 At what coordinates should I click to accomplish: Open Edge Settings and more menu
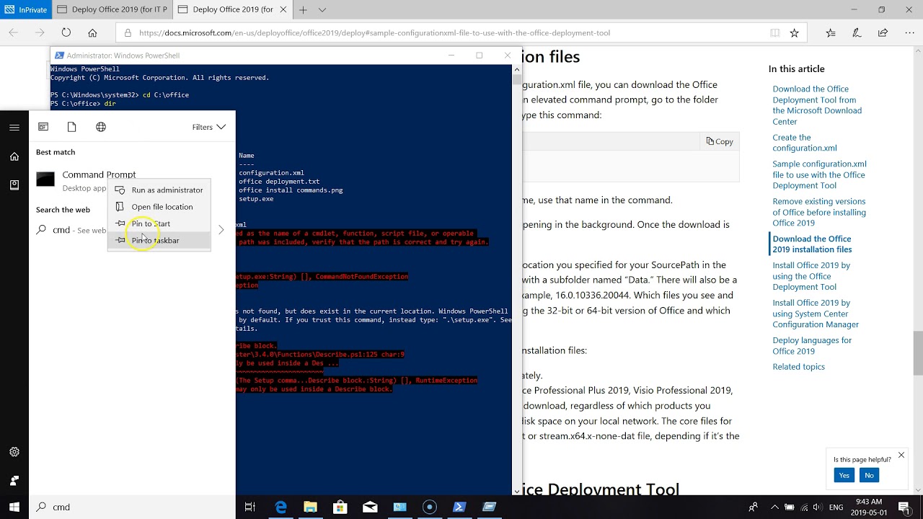[909, 32]
